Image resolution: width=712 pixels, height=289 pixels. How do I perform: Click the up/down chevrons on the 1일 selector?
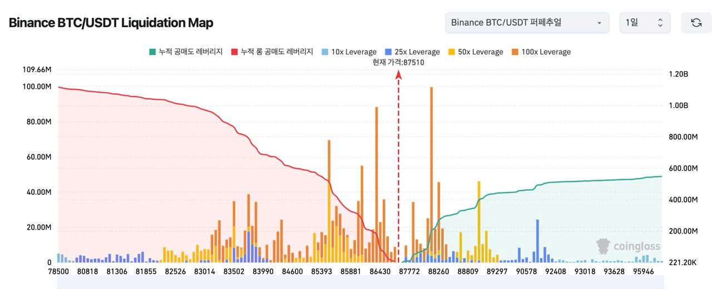(x=660, y=23)
